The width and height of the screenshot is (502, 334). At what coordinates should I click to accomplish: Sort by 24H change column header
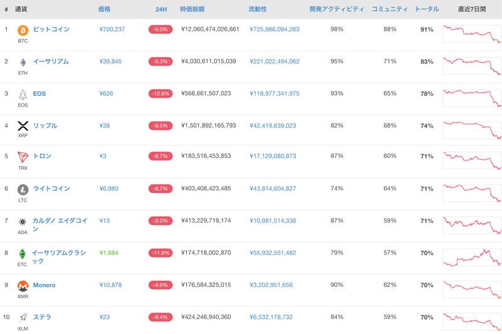click(x=161, y=9)
